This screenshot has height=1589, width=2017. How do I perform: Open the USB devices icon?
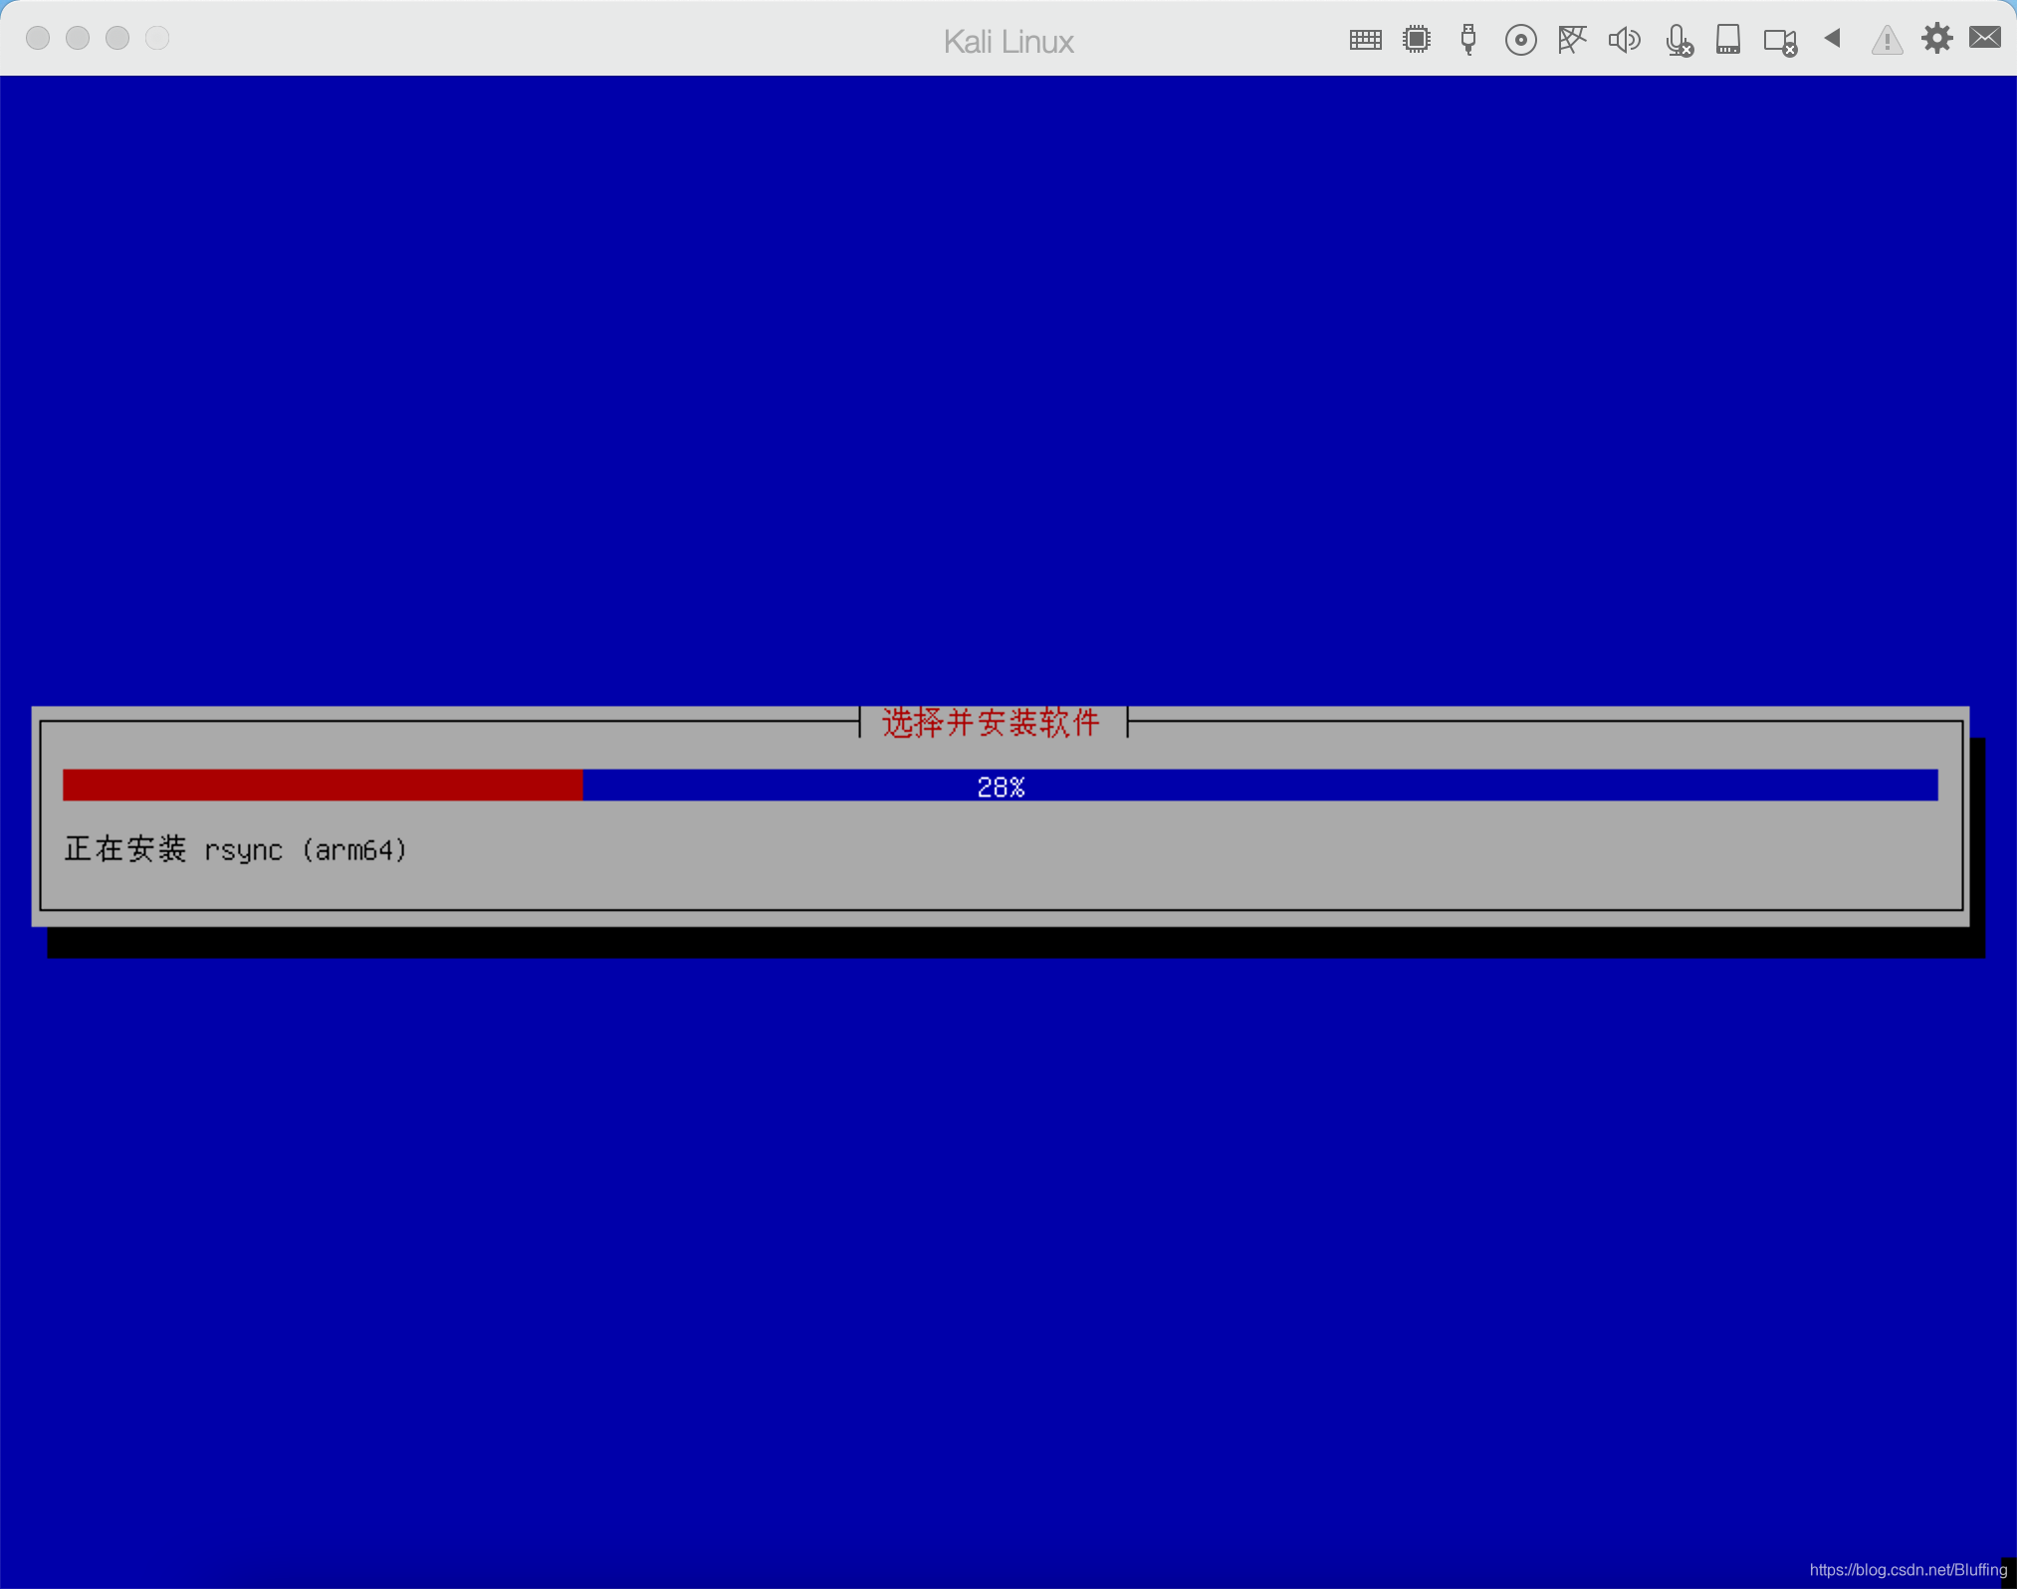[1467, 40]
